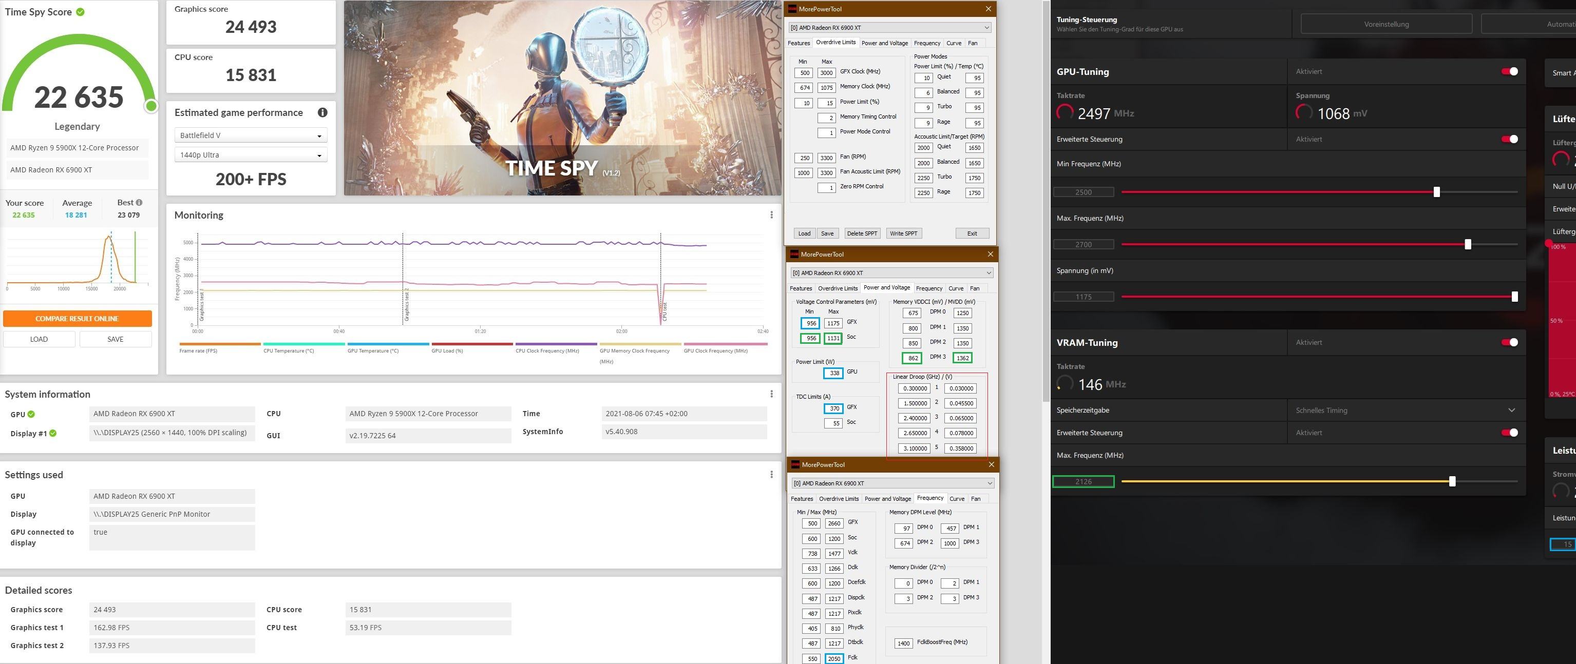Image resolution: width=1576 pixels, height=664 pixels.
Task: Click Zero RPM Control value field
Action: click(827, 188)
